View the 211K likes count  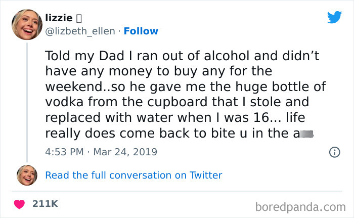[46, 204]
